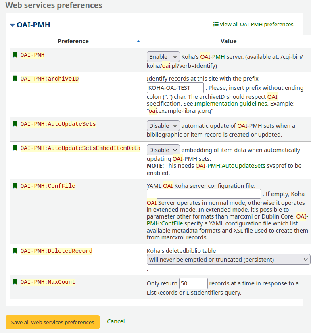Click the OAI-PMH:DeletedRecord preference name
311x333 pixels.
[x=56, y=251]
